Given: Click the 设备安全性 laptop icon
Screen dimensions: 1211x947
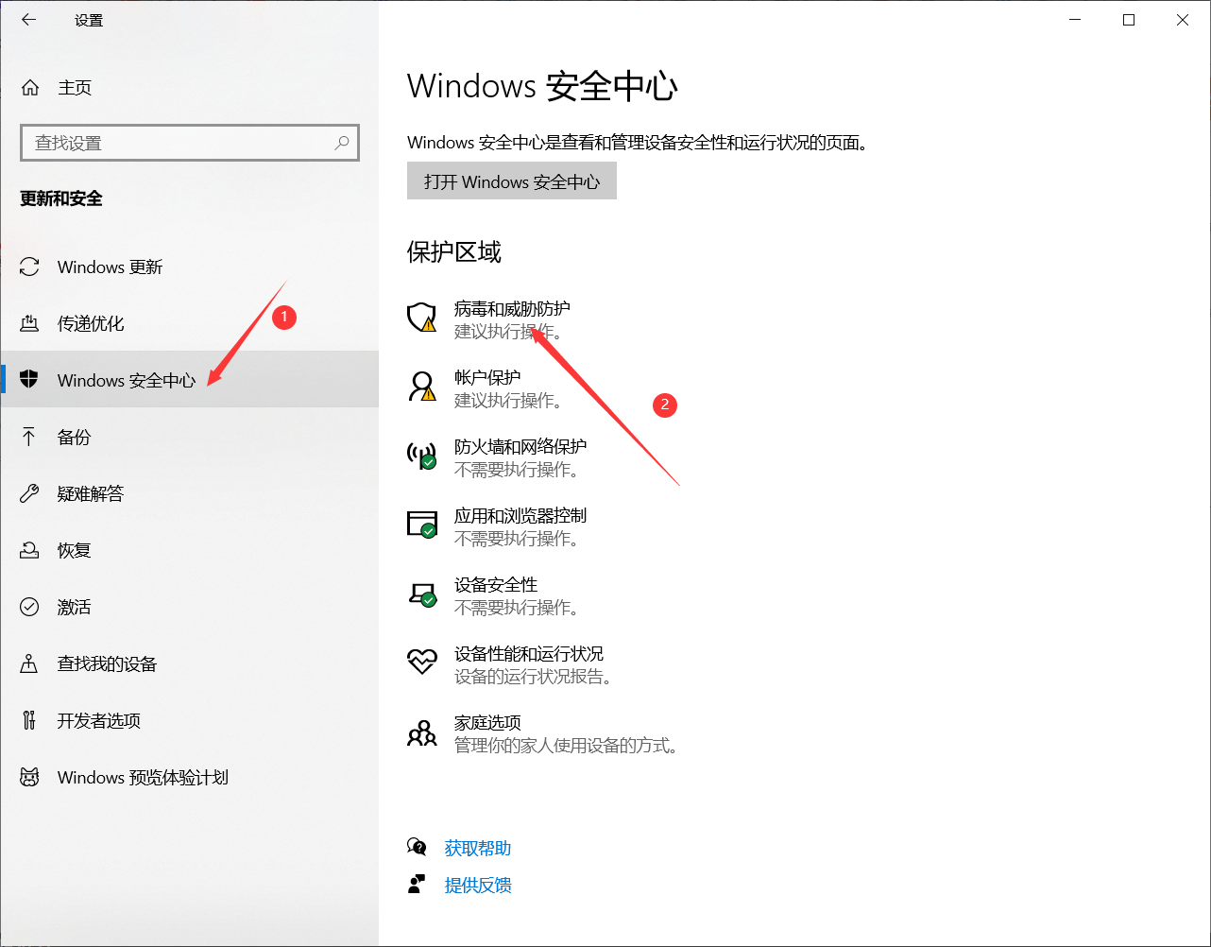Looking at the screenshot, I should click(x=421, y=594).
